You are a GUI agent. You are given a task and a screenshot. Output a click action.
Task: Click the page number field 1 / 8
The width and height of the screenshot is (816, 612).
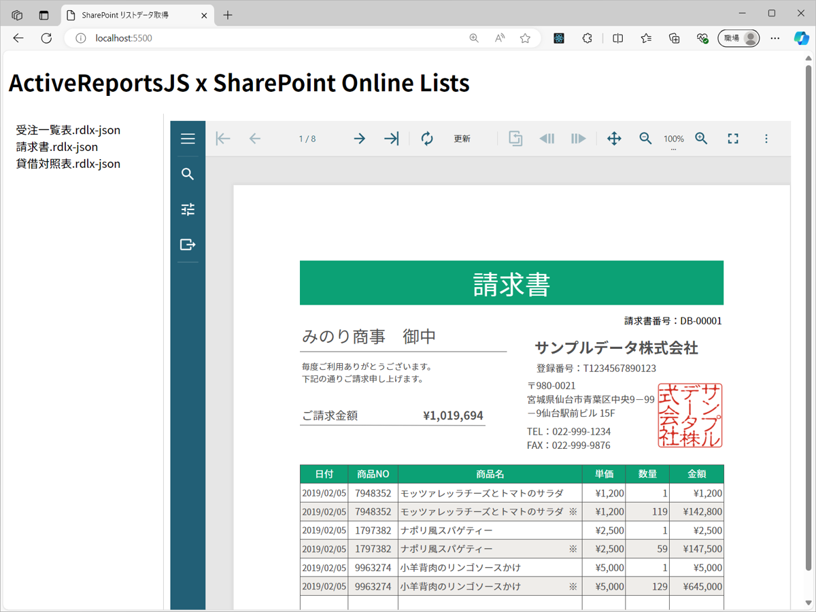(307, 139)
